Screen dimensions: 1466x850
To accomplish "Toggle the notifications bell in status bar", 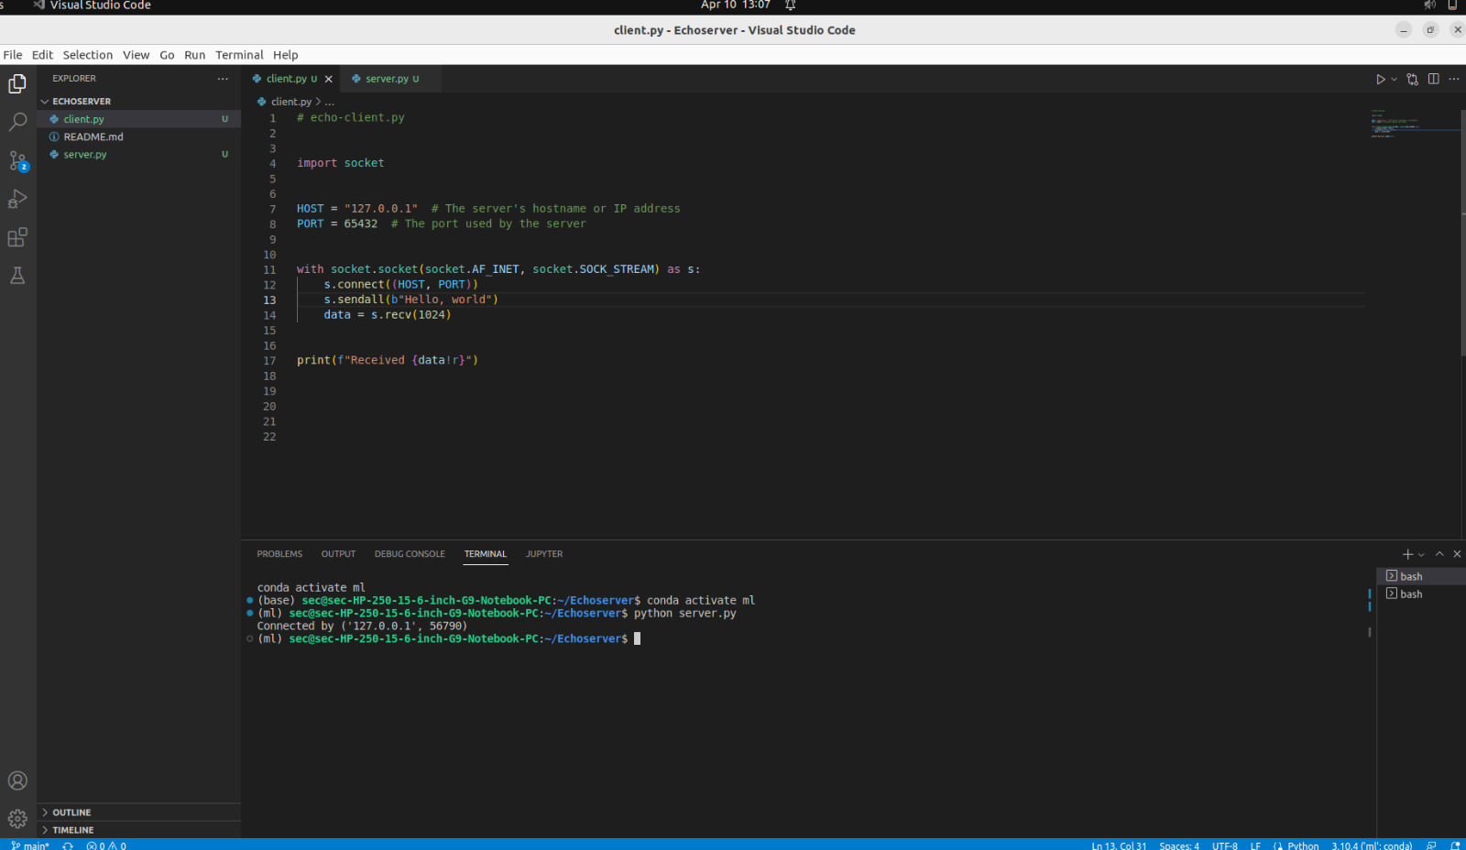I will [1457, 845].
